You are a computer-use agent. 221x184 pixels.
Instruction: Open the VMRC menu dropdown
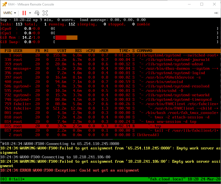(x=9, y=13)
